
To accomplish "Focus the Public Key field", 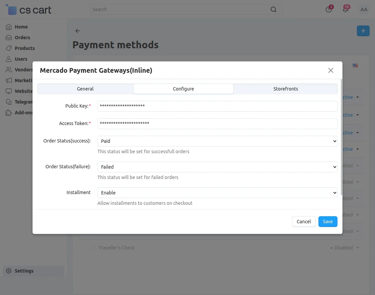I will tap(217, 106).
